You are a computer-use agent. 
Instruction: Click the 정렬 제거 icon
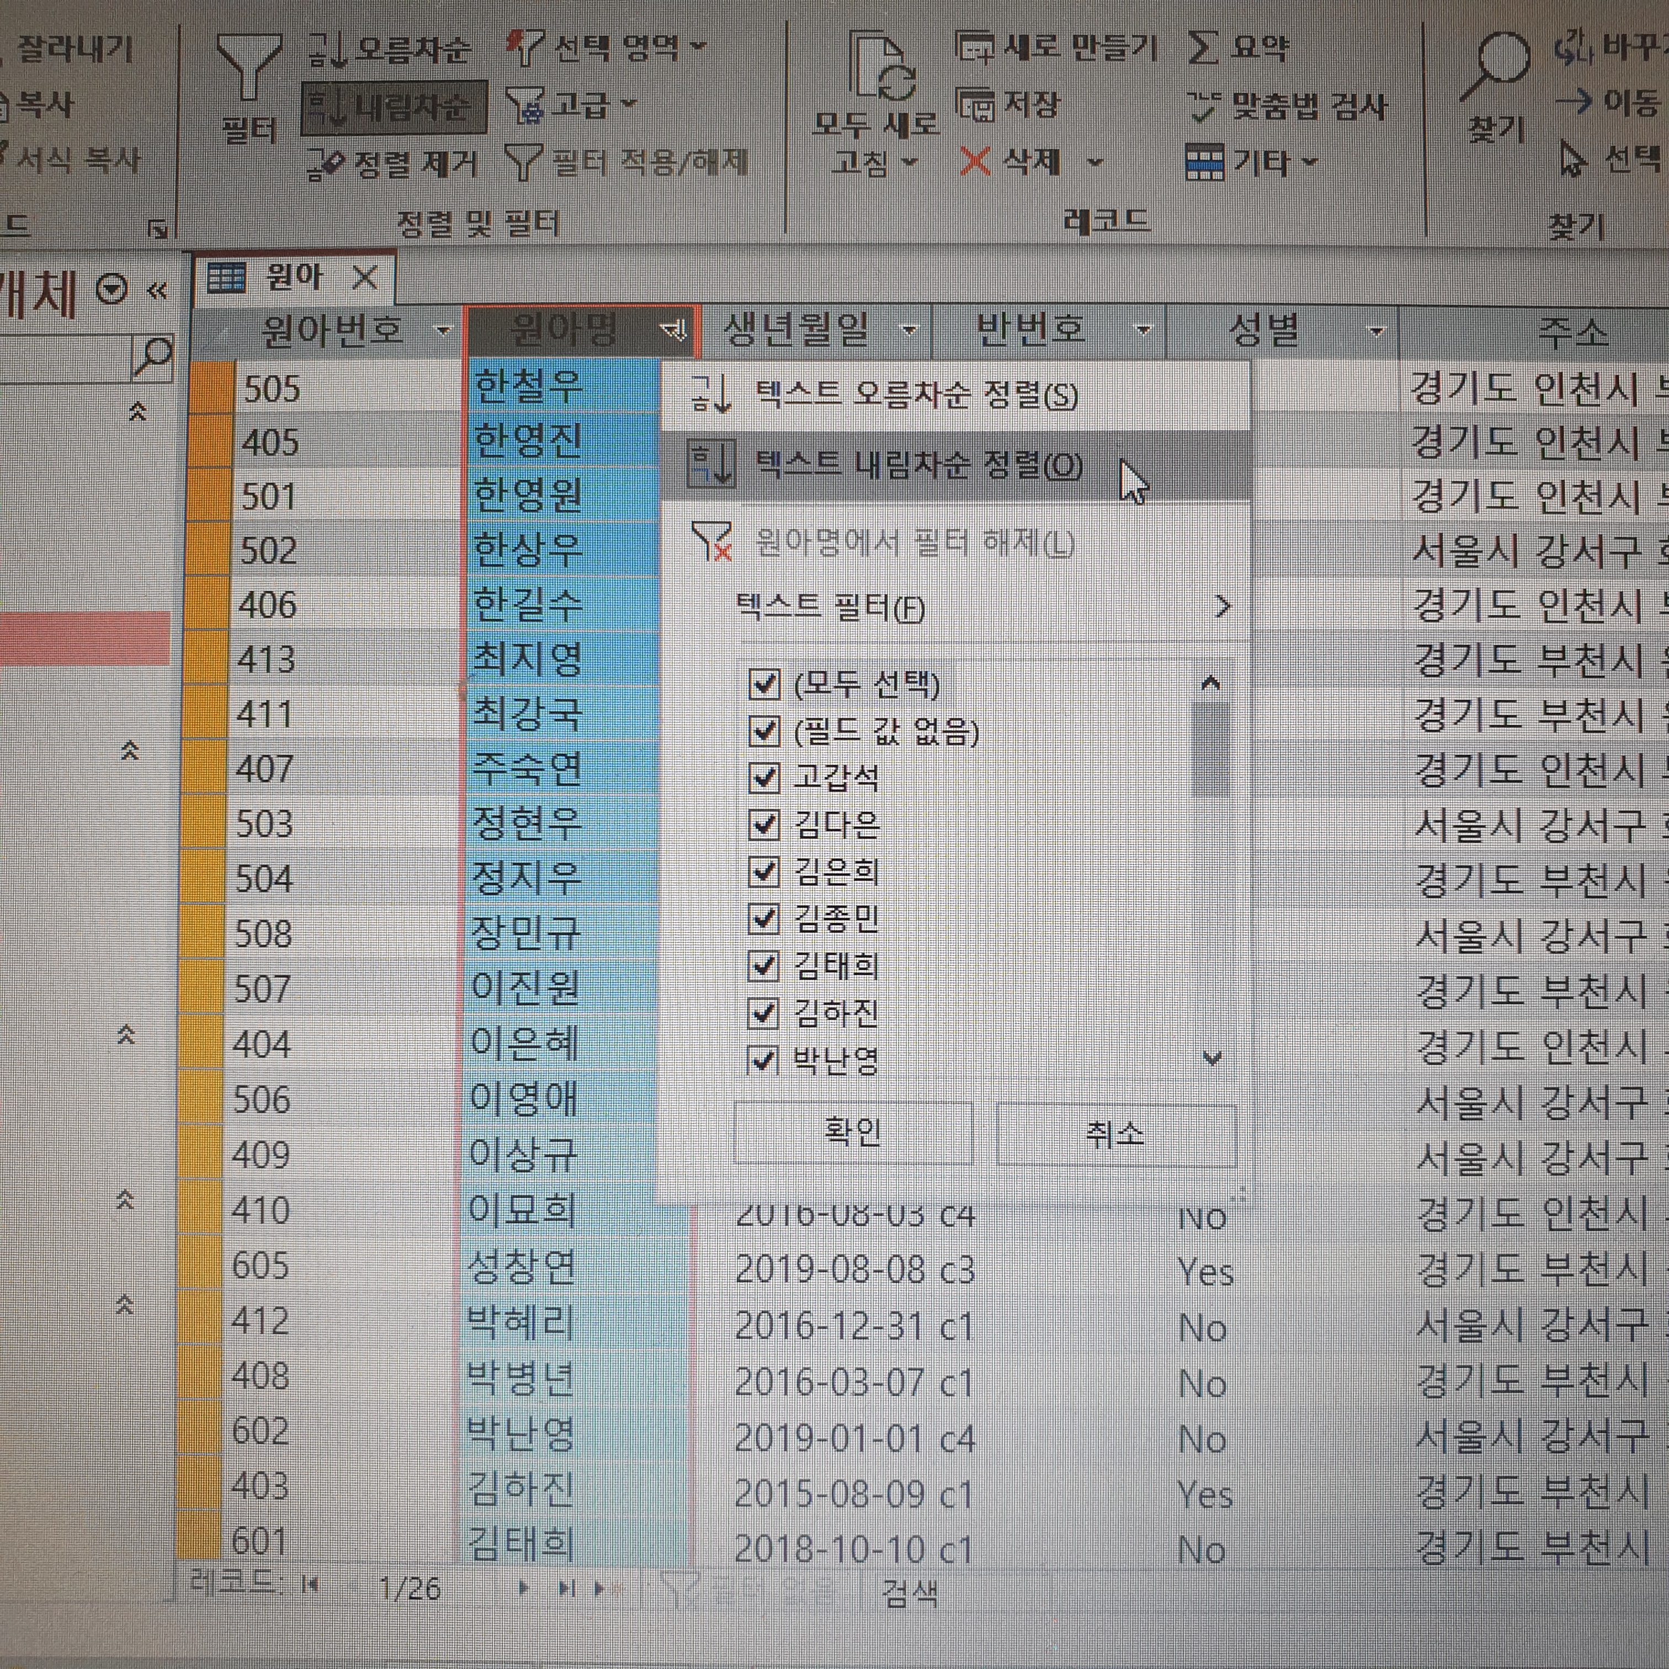pyautogui.click(x=326, y=163)
